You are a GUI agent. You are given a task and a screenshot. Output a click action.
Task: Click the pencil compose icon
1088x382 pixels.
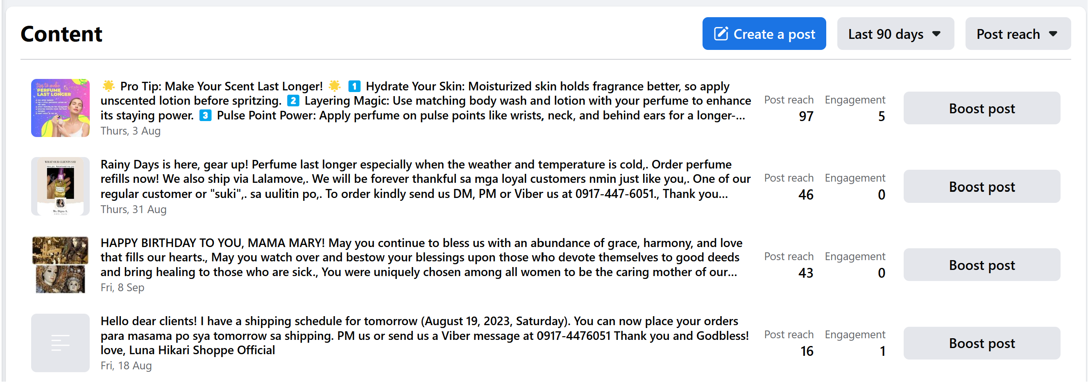pos(721,34)
